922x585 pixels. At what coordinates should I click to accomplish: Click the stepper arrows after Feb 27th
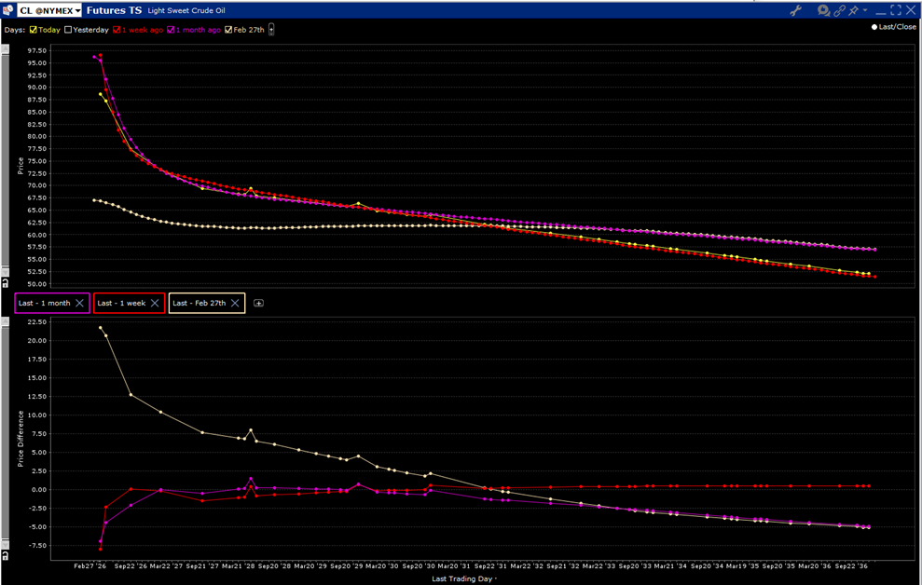click(270, 28)
